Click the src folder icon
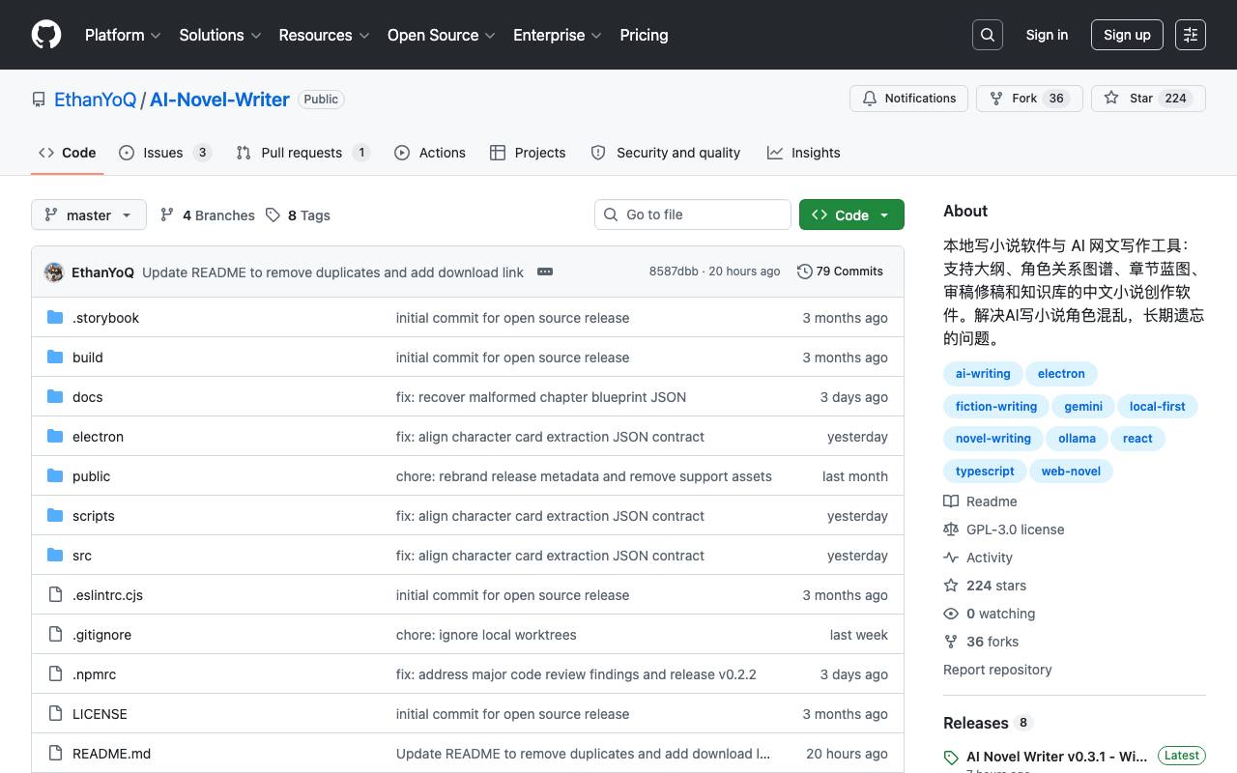The image size is (1237, 773). pos(55,556)
